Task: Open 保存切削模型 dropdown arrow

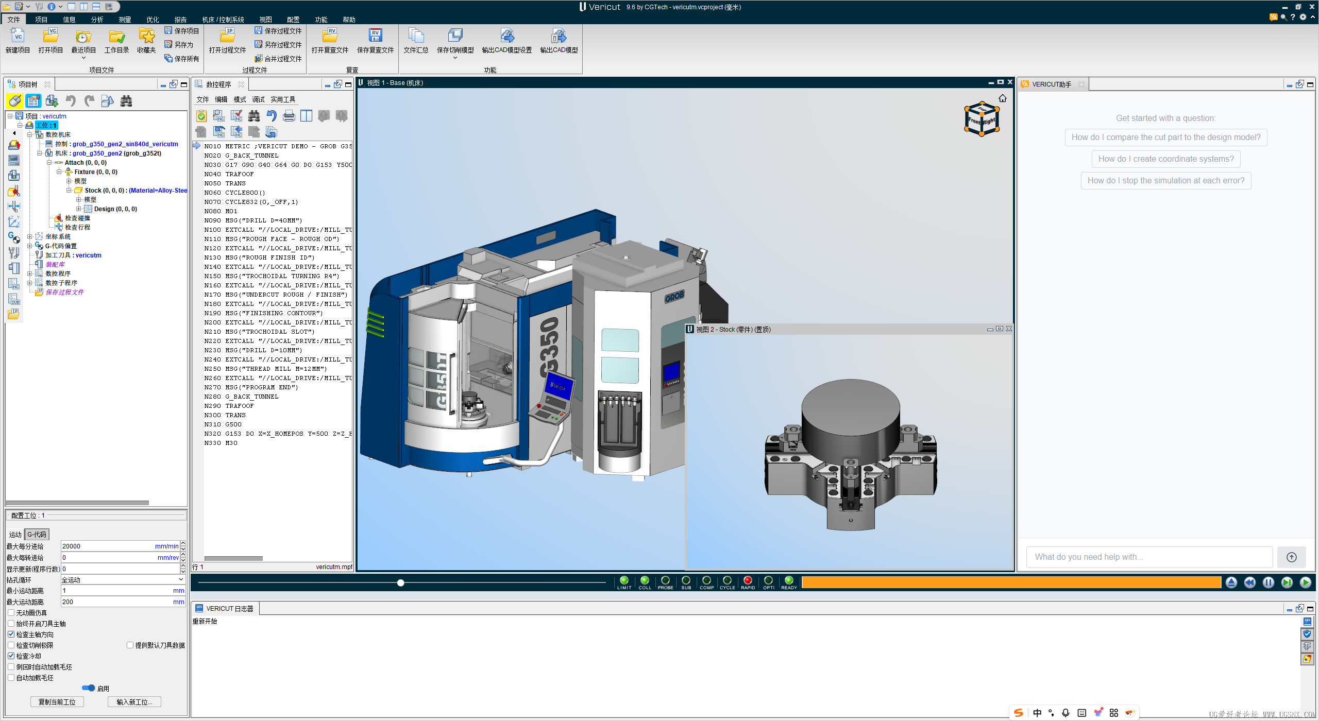Action: click(x=455, y=58)
